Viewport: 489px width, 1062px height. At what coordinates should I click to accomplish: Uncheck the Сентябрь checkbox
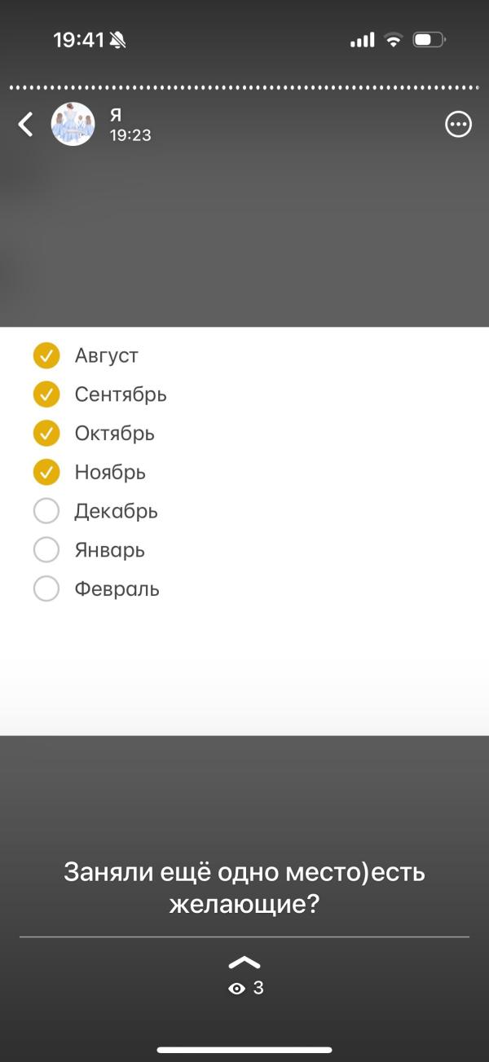click(46, 394)
